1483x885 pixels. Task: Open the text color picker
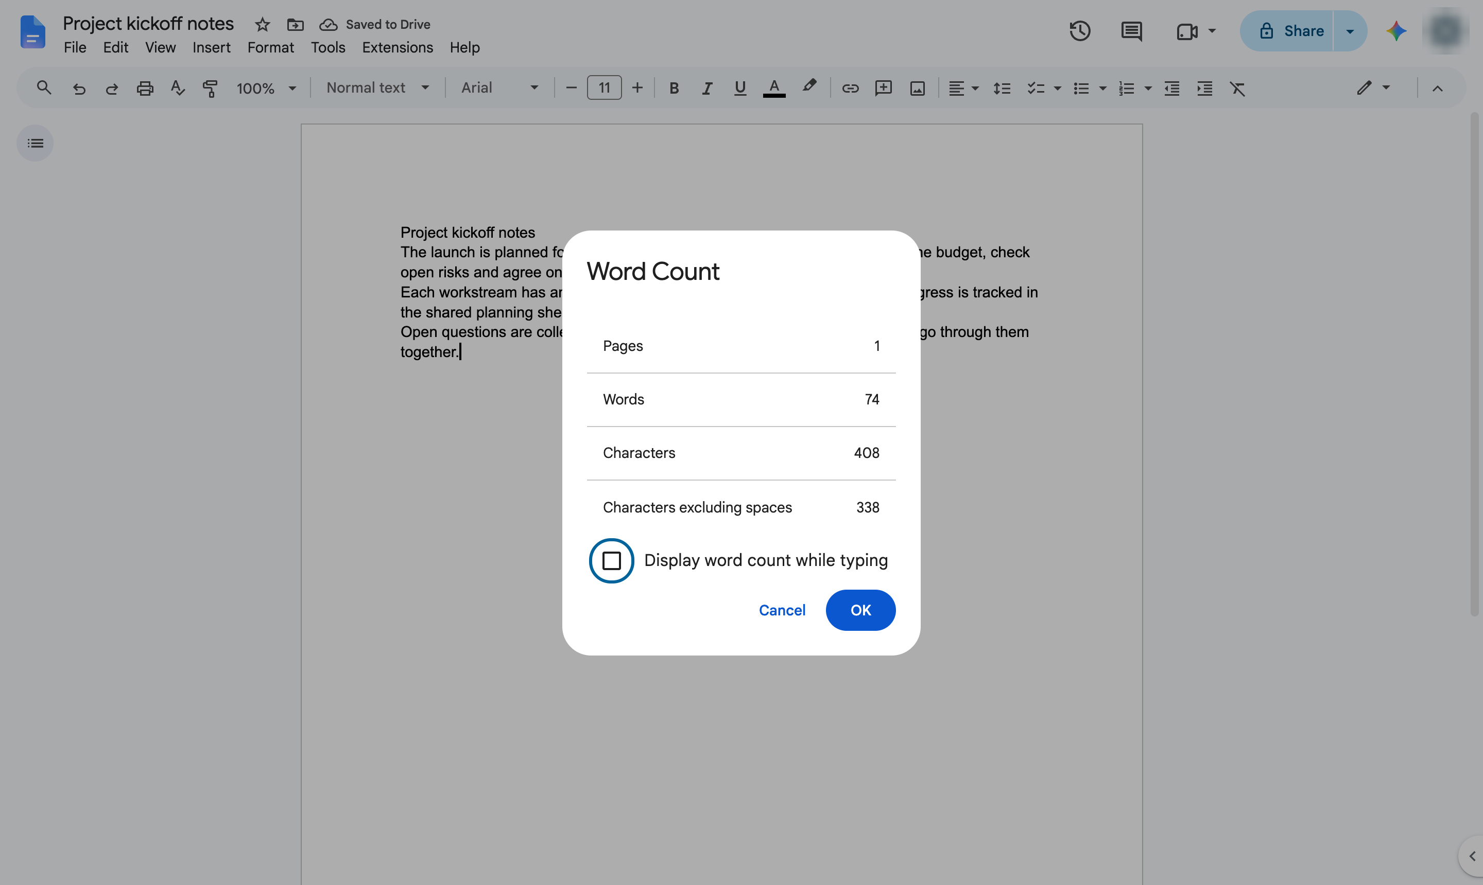(x=774, y=88)
